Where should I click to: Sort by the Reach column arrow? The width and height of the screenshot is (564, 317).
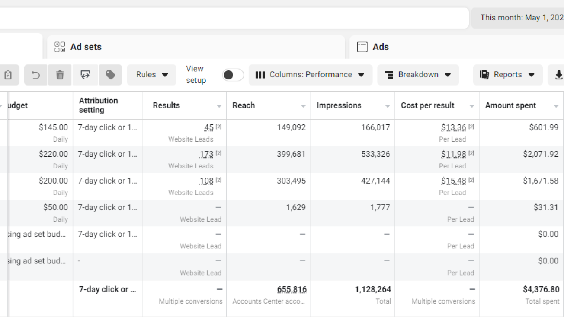tap(303, 106)
